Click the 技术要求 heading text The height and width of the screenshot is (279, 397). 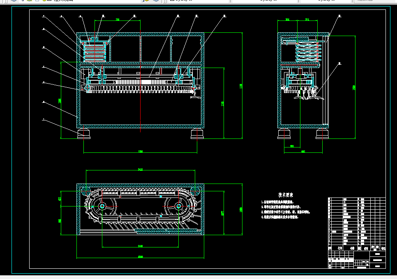pyautogui.click(x=286, y=195)
